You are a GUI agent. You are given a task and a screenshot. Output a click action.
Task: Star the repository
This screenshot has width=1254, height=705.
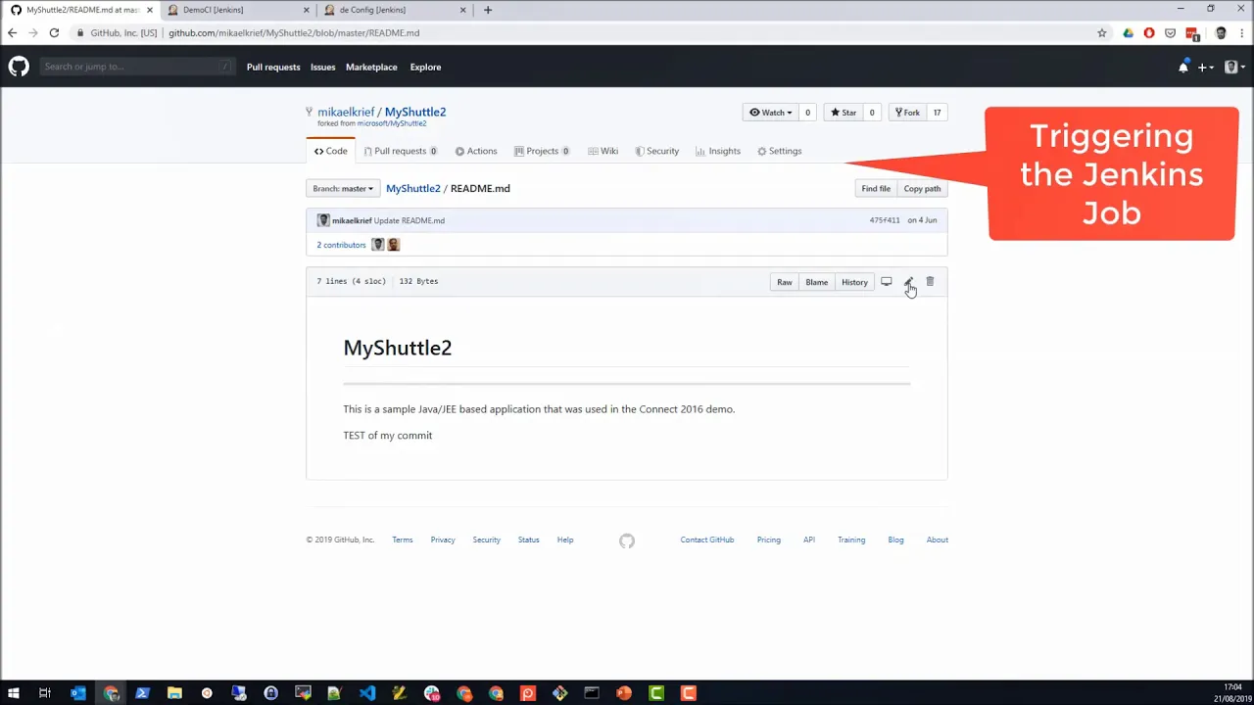point(844,113)
